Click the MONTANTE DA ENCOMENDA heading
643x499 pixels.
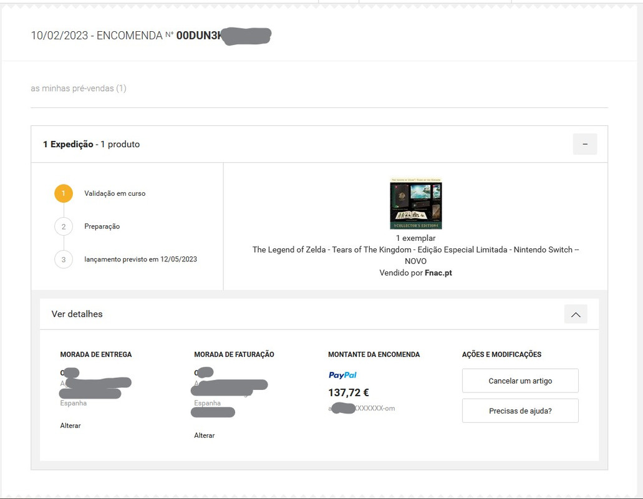374,354
